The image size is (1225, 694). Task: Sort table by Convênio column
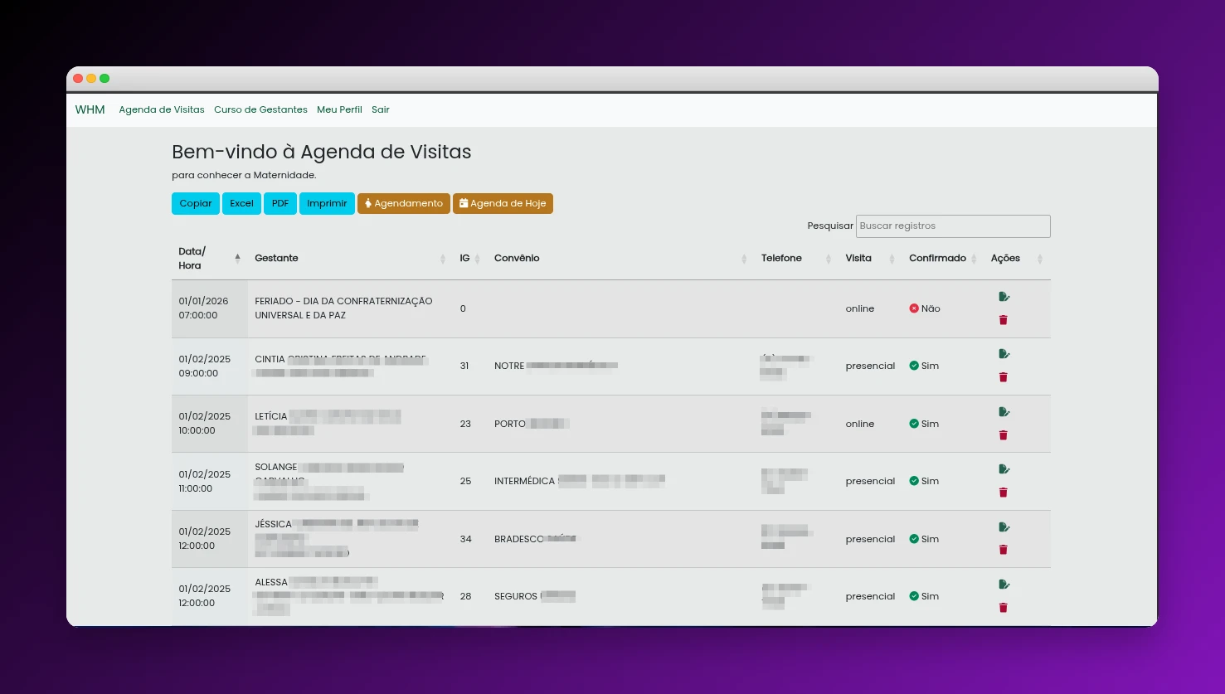click(621, 259)
